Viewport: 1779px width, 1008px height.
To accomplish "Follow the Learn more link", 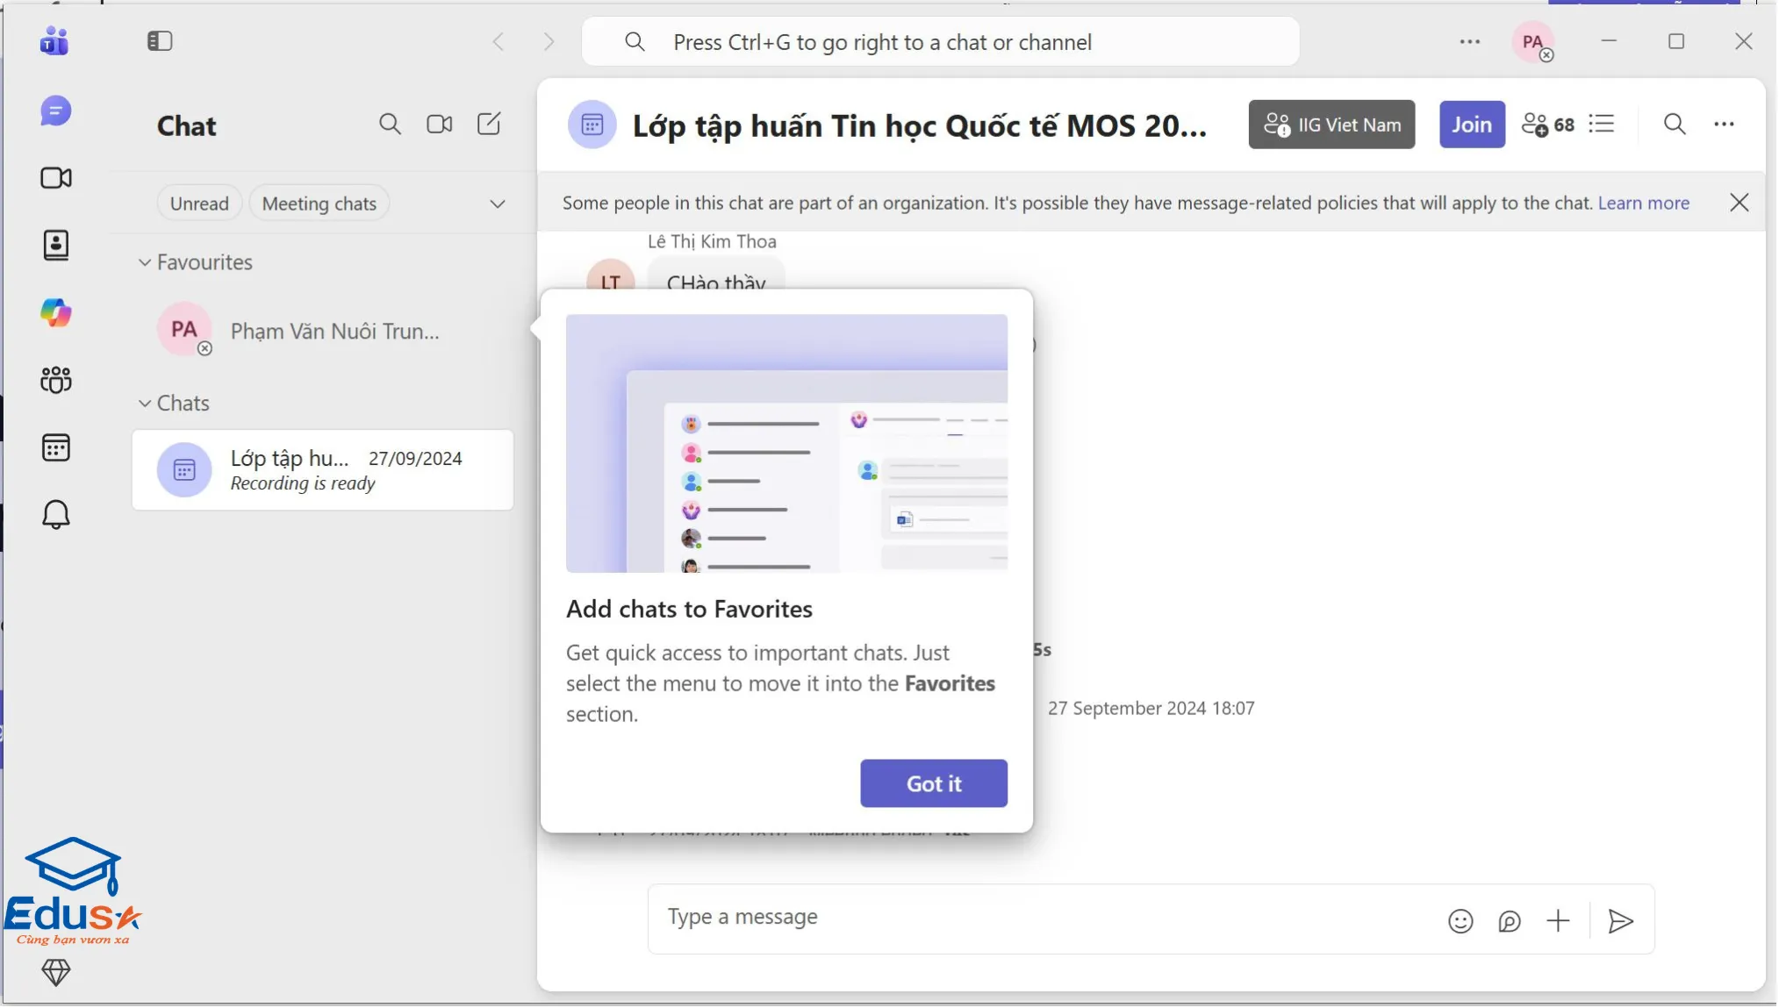I will (1643, 203).
